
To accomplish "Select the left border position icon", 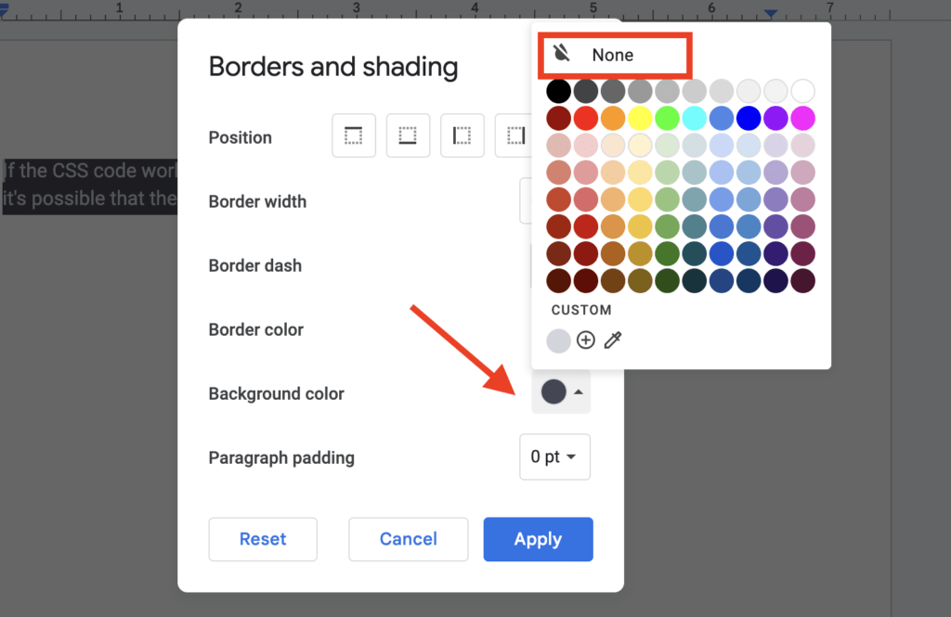I will [462, 135].
